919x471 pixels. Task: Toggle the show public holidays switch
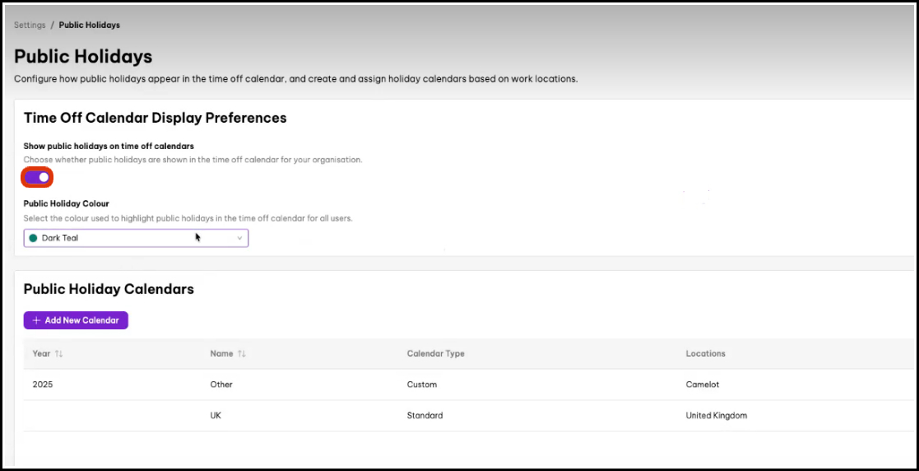click(38, 177)
